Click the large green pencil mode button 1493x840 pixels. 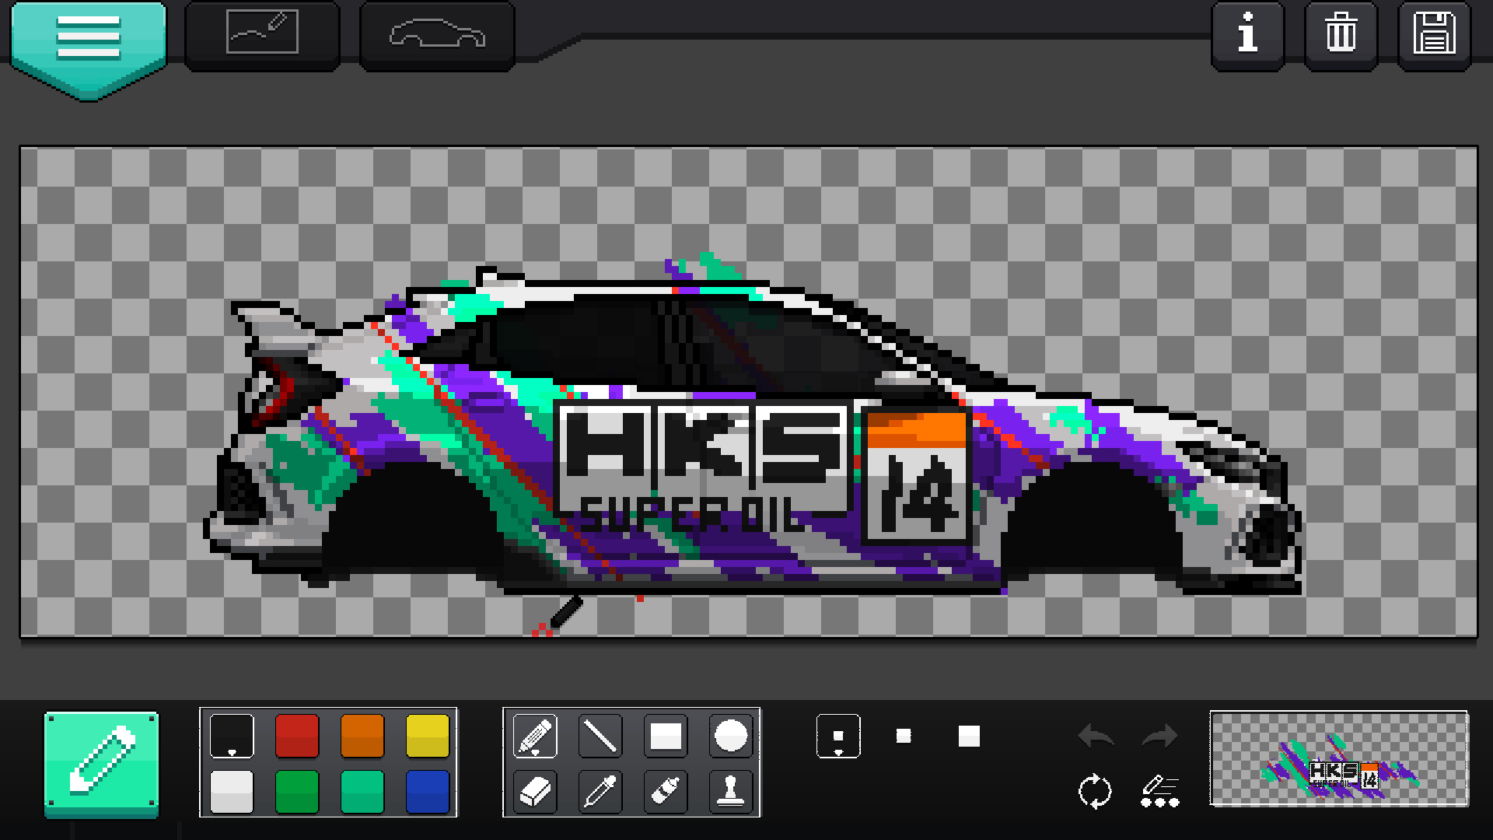tap(101, 764)
